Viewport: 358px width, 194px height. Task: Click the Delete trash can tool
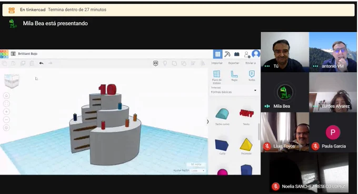[x=32, y=64]
